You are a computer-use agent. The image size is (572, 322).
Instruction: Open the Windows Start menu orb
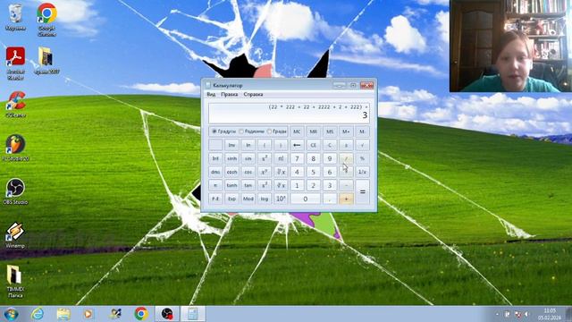coord(12,314)
